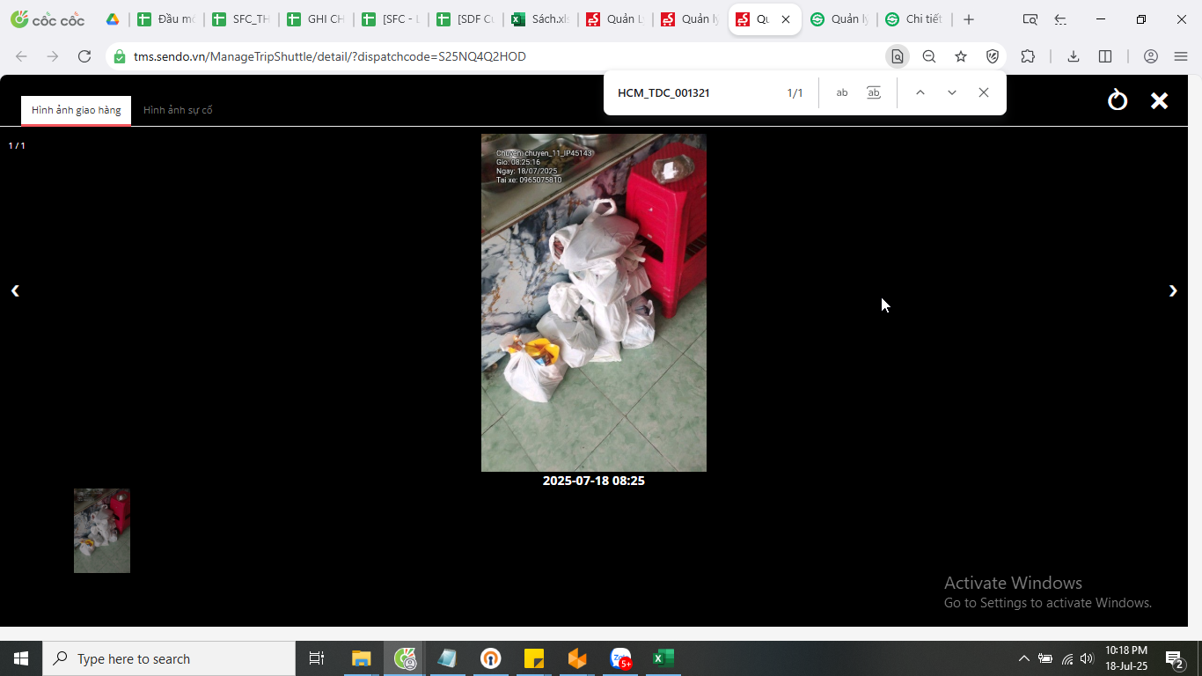Click the Cốc Cốc browser taskbar icon
The image size is (1202, 676).
[x=405, y=658]
